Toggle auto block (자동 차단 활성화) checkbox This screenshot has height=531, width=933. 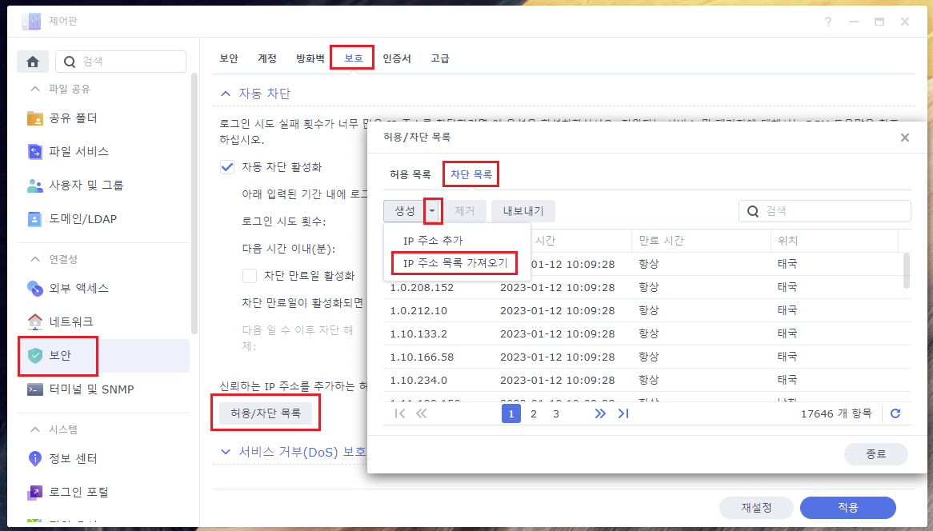[227, 167]
